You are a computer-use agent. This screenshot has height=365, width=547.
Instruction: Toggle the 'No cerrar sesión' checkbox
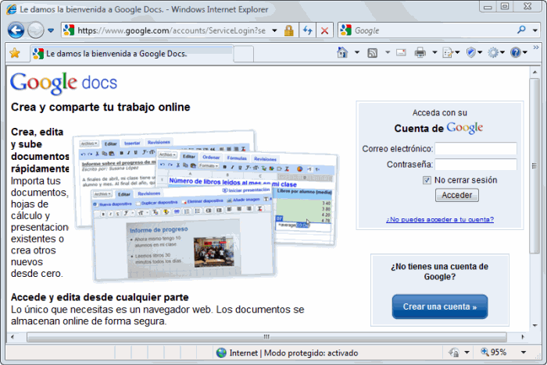tap(427, 180)
